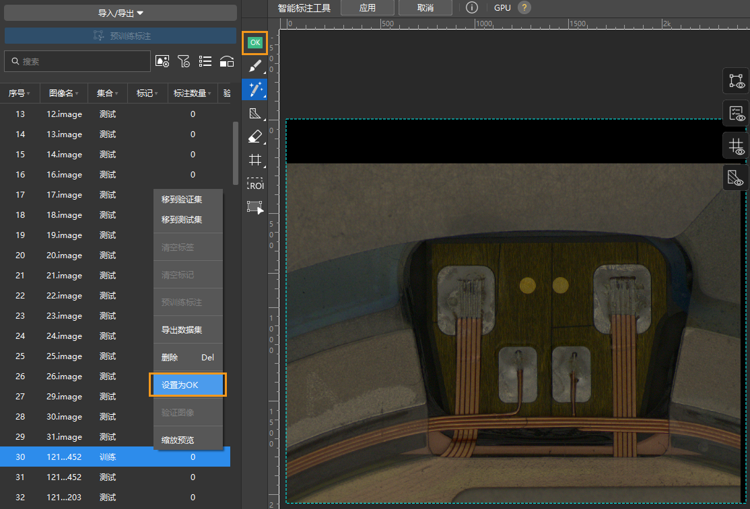Select the ROI tool

tap(255, 184)
